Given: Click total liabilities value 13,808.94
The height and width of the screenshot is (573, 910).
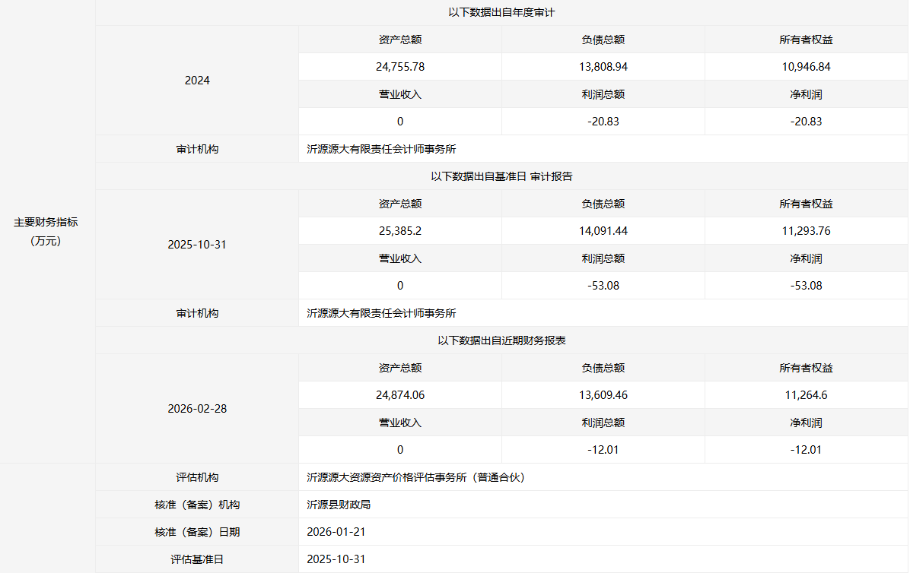Looking at the screenshot, I should [x=603, y=67].
